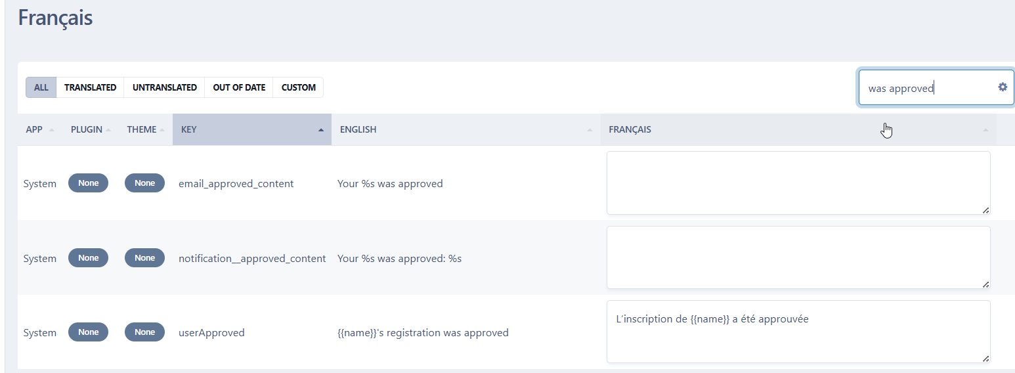Sort by the PLUGIN column arrow
Screen dimensions: 1015x373
(108, 130)
